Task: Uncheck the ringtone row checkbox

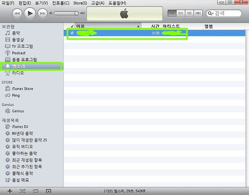Action: point(72,33)
